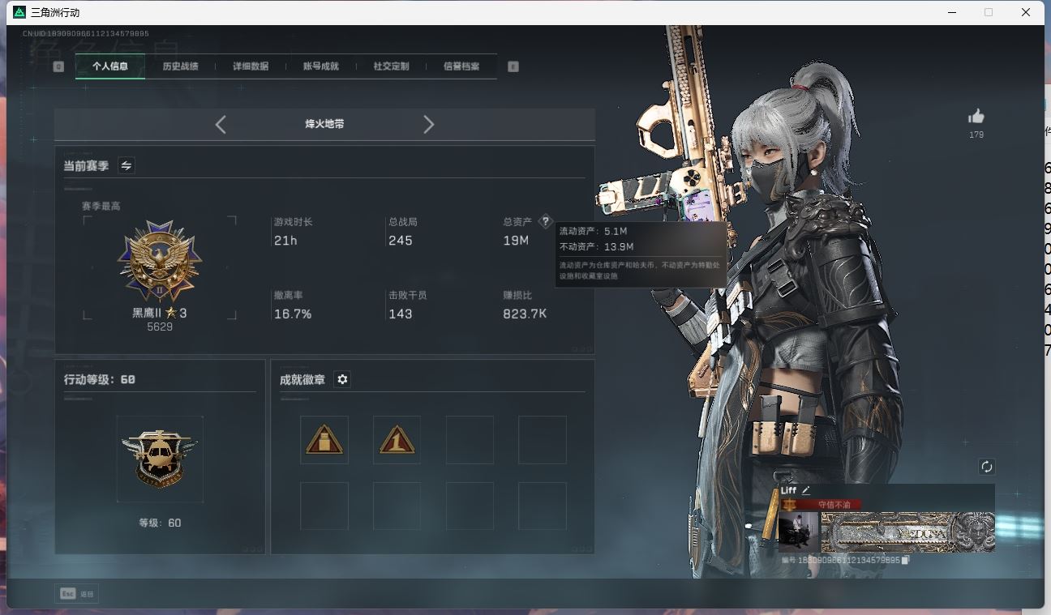
Task: Select the second achievement badge with number 1
Action: point(397,440)
